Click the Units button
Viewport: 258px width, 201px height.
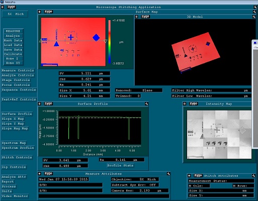pyautogui.click(x=7, y=191)
